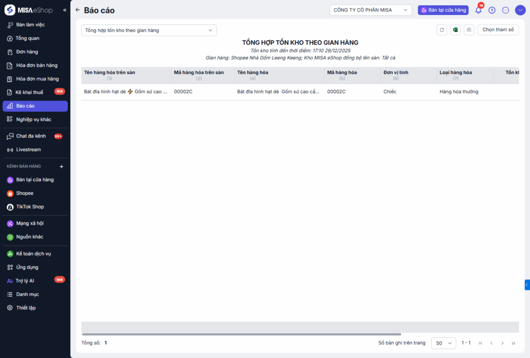Add a sales channel with plus icon

tap(62, 167)
